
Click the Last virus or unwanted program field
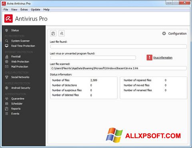[93, 58]
